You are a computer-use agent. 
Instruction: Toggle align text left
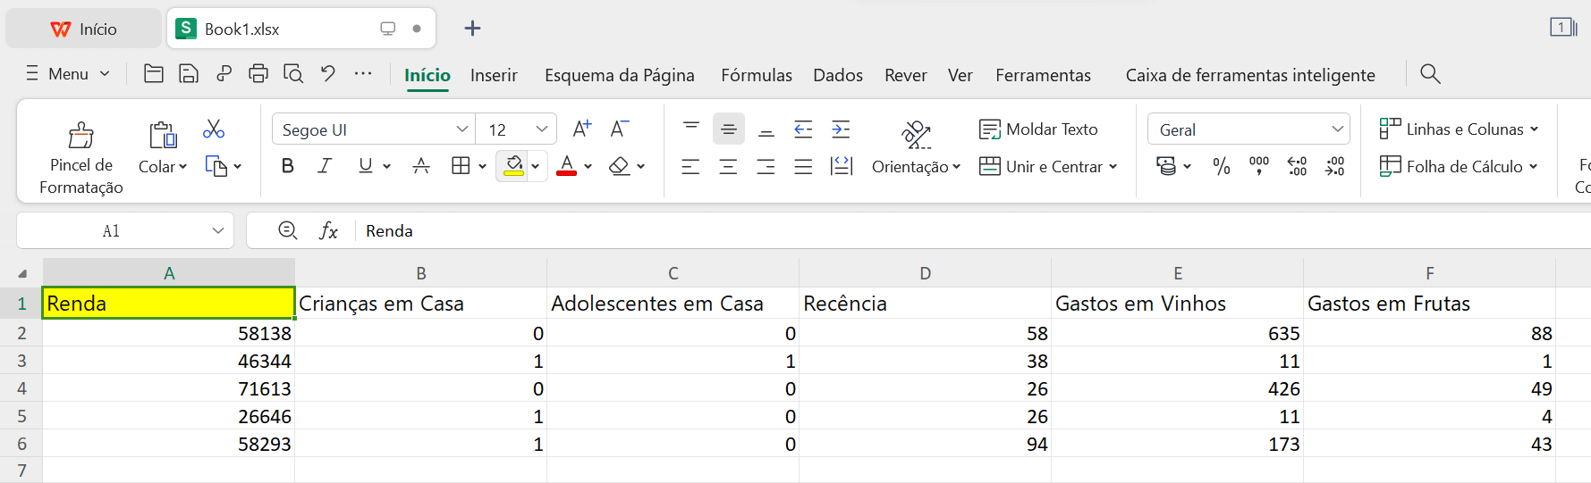click(690, 166)
